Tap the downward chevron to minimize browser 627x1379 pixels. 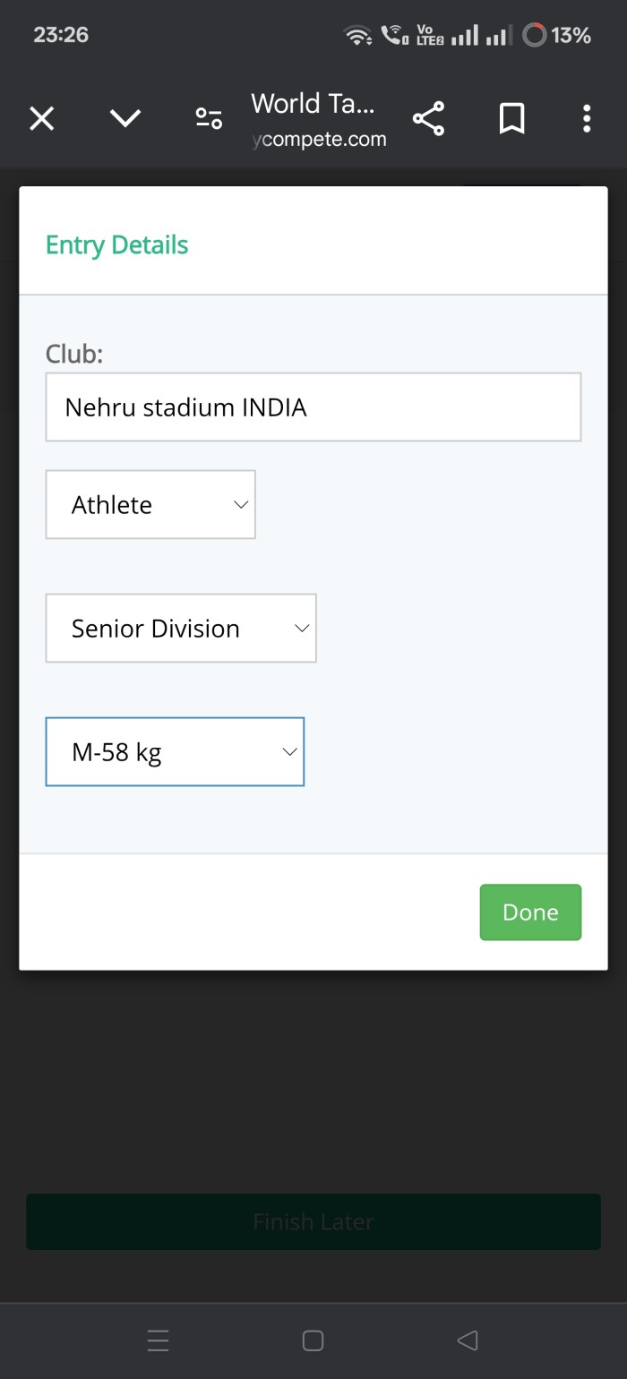(x=125, y=118)
